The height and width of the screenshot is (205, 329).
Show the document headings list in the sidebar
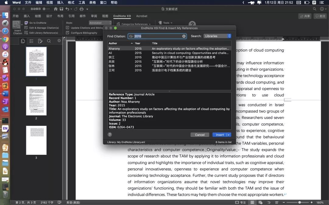31,41
